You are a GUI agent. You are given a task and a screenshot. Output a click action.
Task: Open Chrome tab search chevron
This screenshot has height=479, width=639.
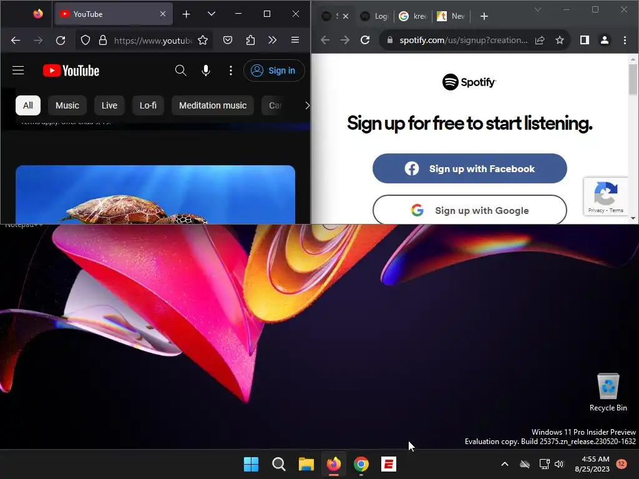[538, 9]
